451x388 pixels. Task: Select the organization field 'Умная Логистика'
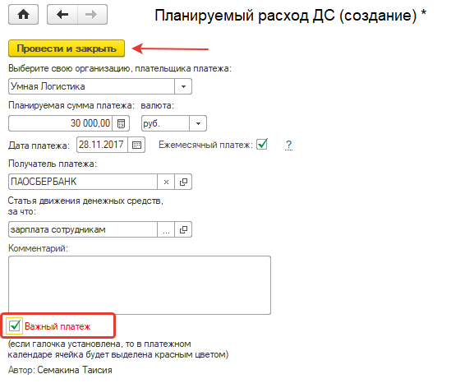point(91,86)
